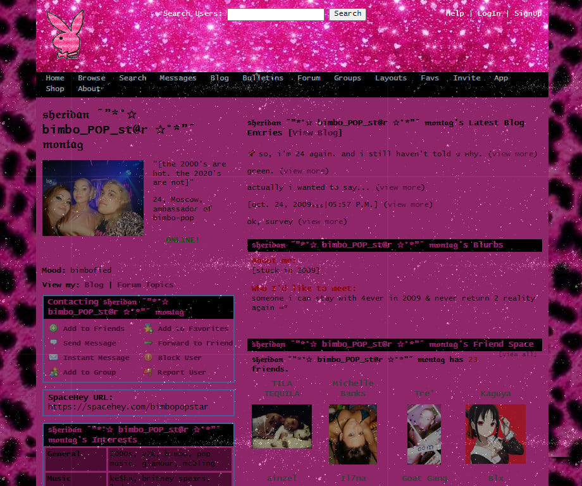Image resolution: width=582 pixels, height=486 pixels.
Task: Click the Block User icon
Action: pyautogui.click(x=148, y=357)
